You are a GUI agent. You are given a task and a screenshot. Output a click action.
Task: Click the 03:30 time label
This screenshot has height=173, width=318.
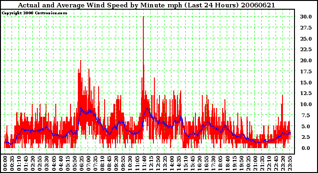[x=47, y=163]
